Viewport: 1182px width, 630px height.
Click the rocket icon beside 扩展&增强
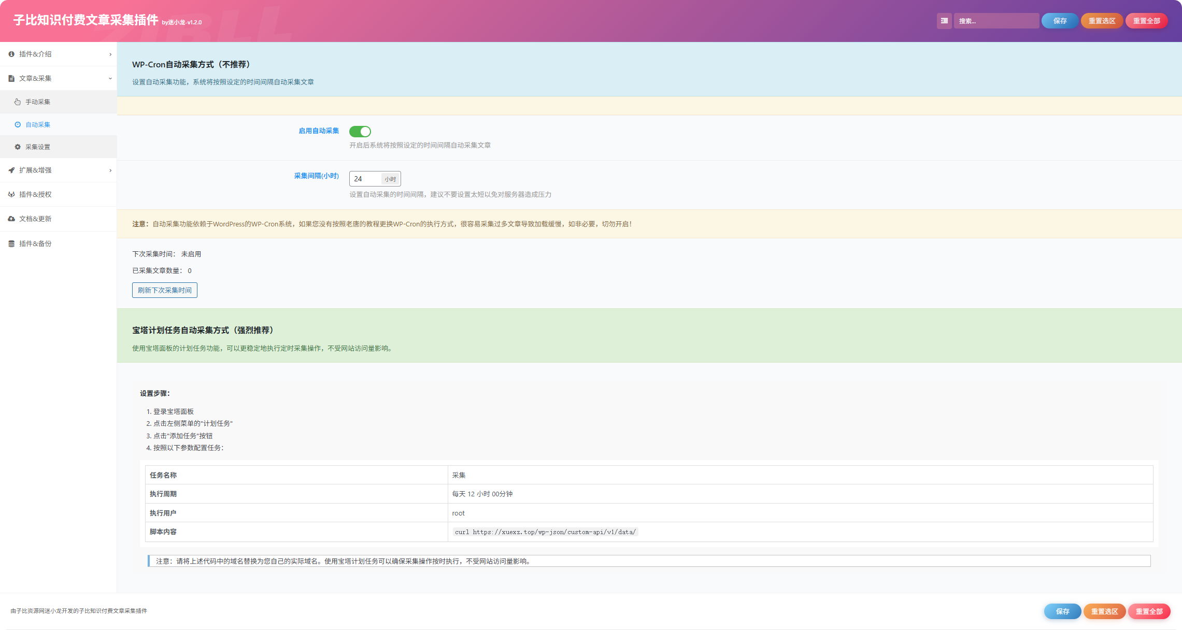[x=11, y=170]
